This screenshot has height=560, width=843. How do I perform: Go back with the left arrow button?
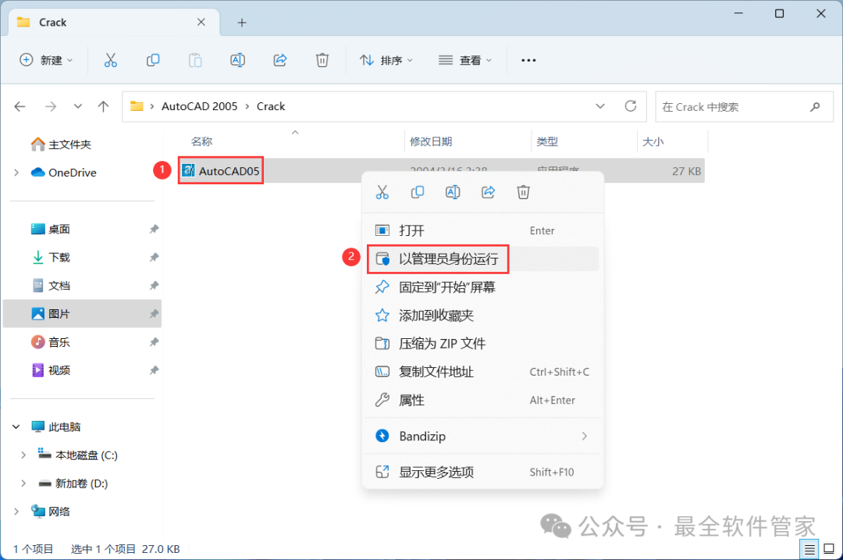coord(20,106)
